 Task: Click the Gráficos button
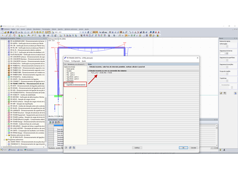(x=137, y=148)
